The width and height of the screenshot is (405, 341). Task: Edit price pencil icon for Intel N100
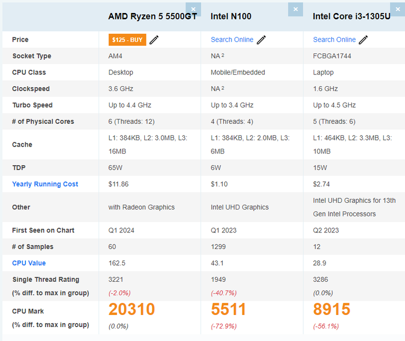(x=261, y=40)
